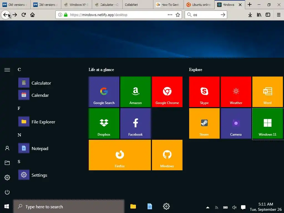Open the settings gear on the taskbar
The image size is (284, 213).
coord(166,206)
